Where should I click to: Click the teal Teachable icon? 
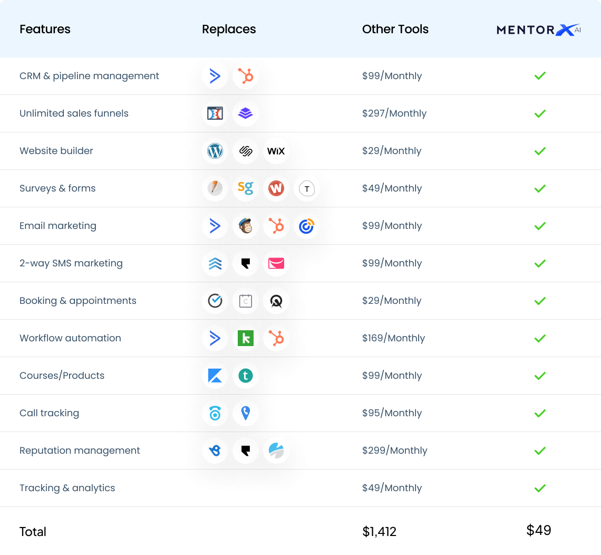tap(246, 376)
